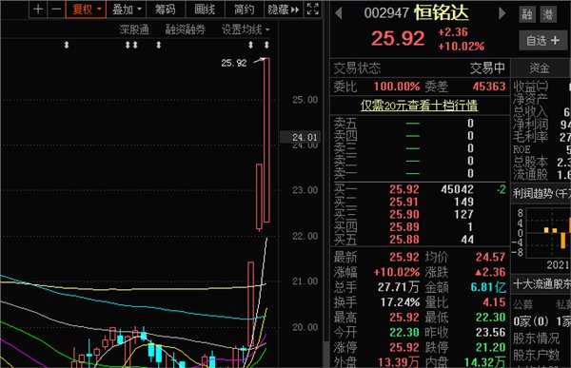Click the 融 margin trading badge
The image size is (571, 368).
click(527, 14)
